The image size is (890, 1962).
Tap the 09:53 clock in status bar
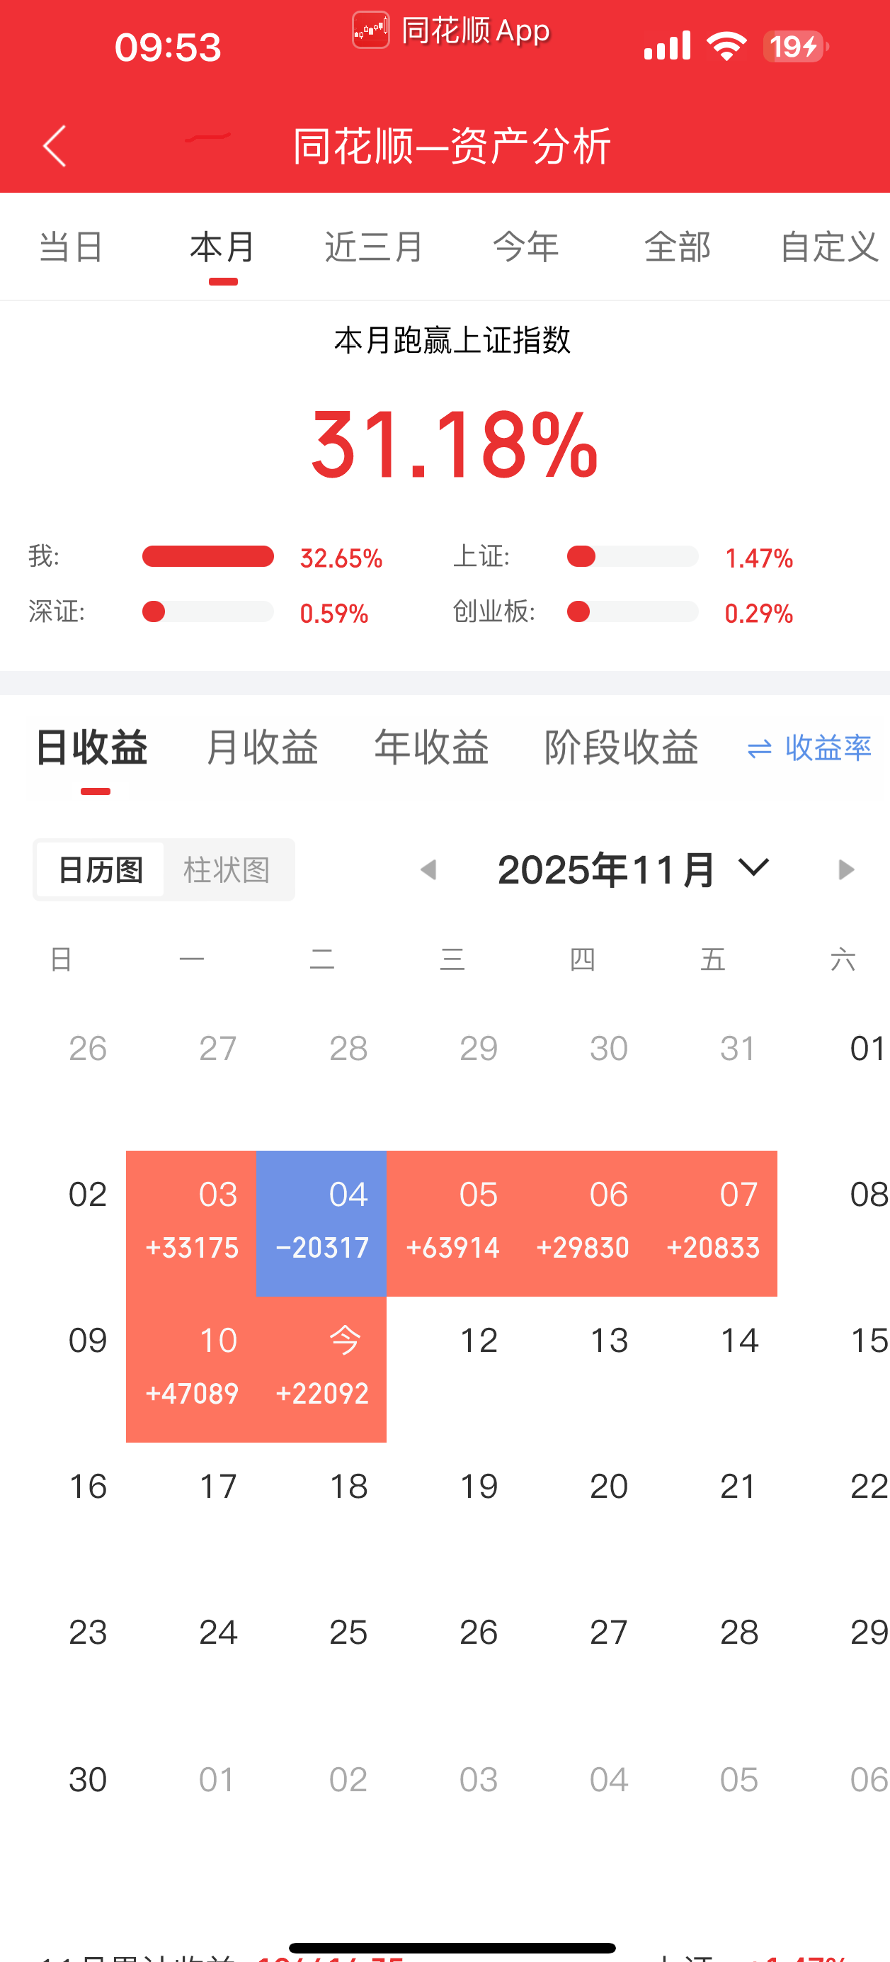coord(168,47)
